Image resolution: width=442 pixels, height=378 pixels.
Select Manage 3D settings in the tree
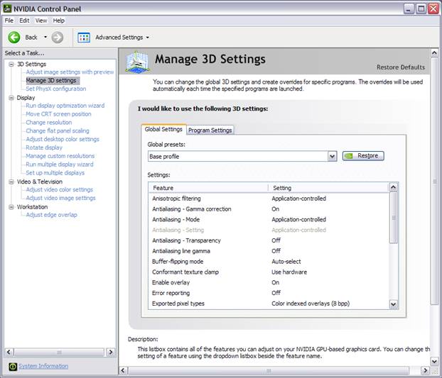tap(51, 80)
